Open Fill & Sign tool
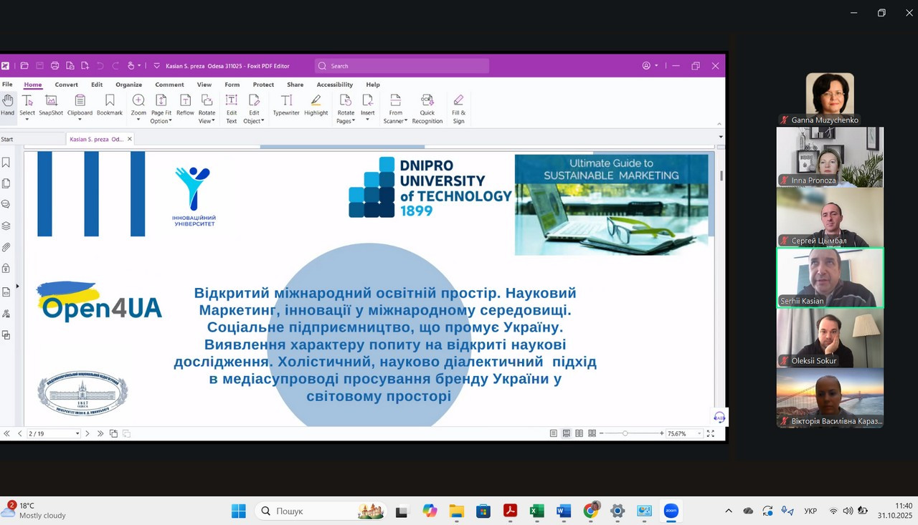The height and width of the screenshot is (525, 918). [458, 108]
